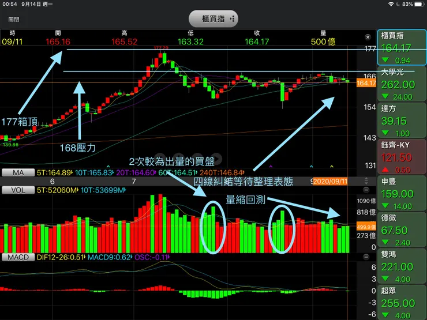Select 櫃買指 in the watchlist
427x320 pixels.
pyautogui.click(x=402, y=47)
